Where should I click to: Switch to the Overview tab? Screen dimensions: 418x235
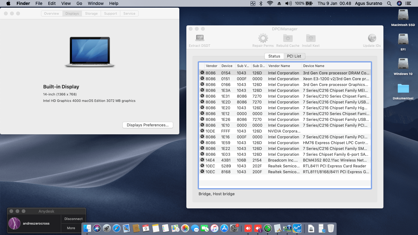[x=51, y=13]
